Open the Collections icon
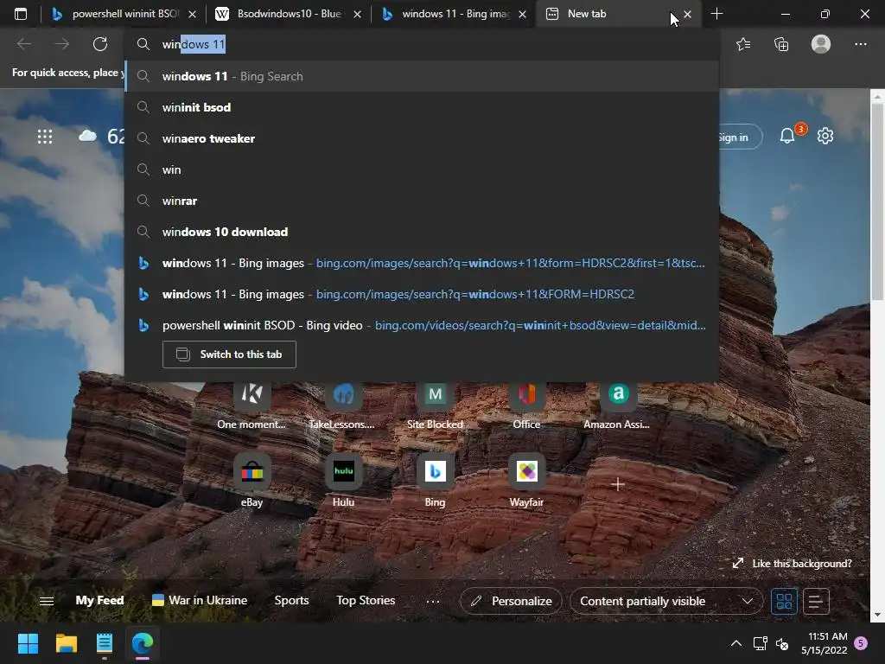The image size is (885, 664). [781, 44]
